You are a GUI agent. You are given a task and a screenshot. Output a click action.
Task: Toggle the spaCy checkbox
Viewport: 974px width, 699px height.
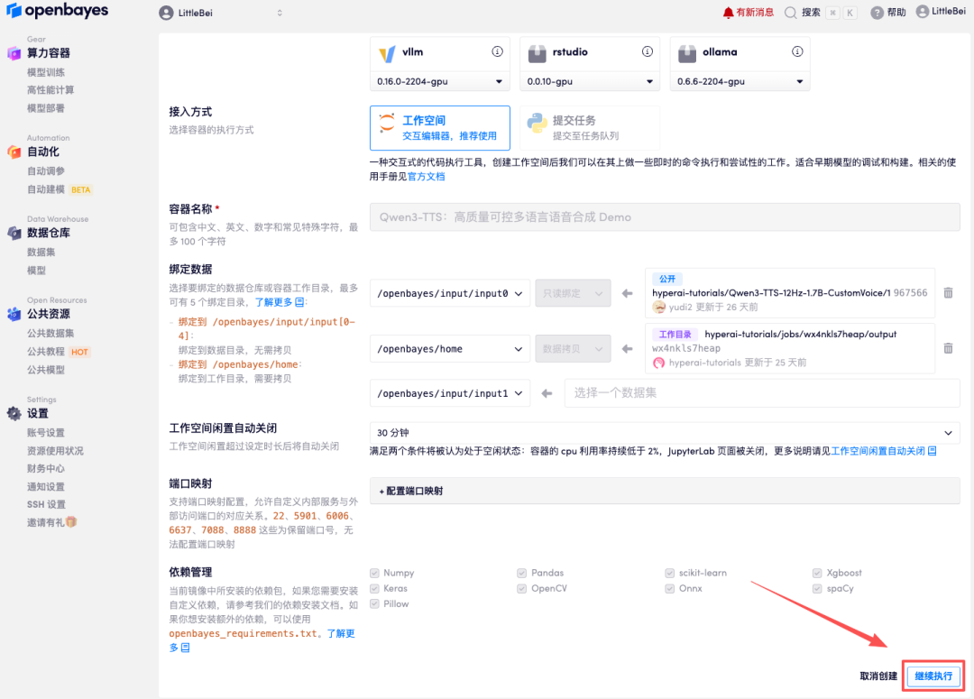coord(817,588)
